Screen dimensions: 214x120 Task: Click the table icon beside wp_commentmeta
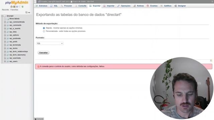8,22
